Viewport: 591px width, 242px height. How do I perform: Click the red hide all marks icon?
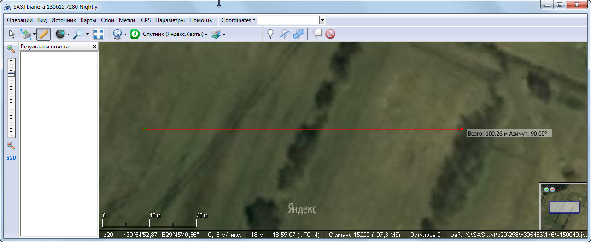tap(330, 34)
